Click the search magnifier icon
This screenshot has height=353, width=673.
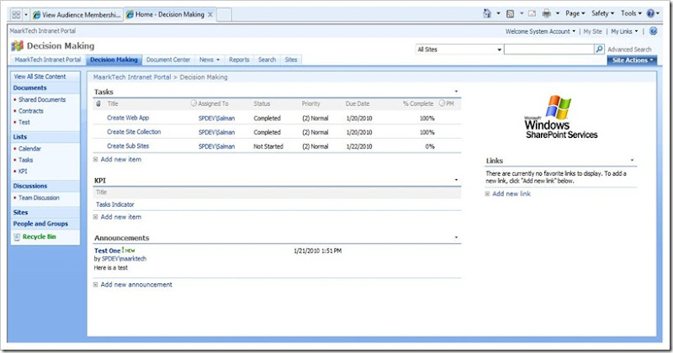pos(599,50)
